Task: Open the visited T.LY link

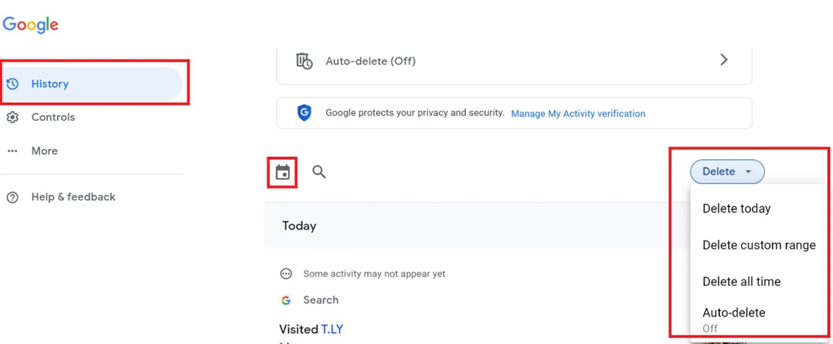Action: [332, 329]
